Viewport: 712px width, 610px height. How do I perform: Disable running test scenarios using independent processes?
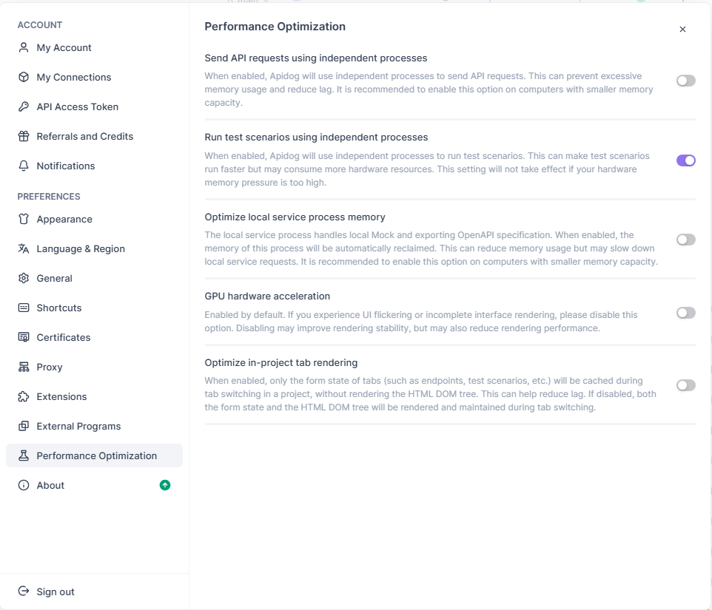point(685,160)
